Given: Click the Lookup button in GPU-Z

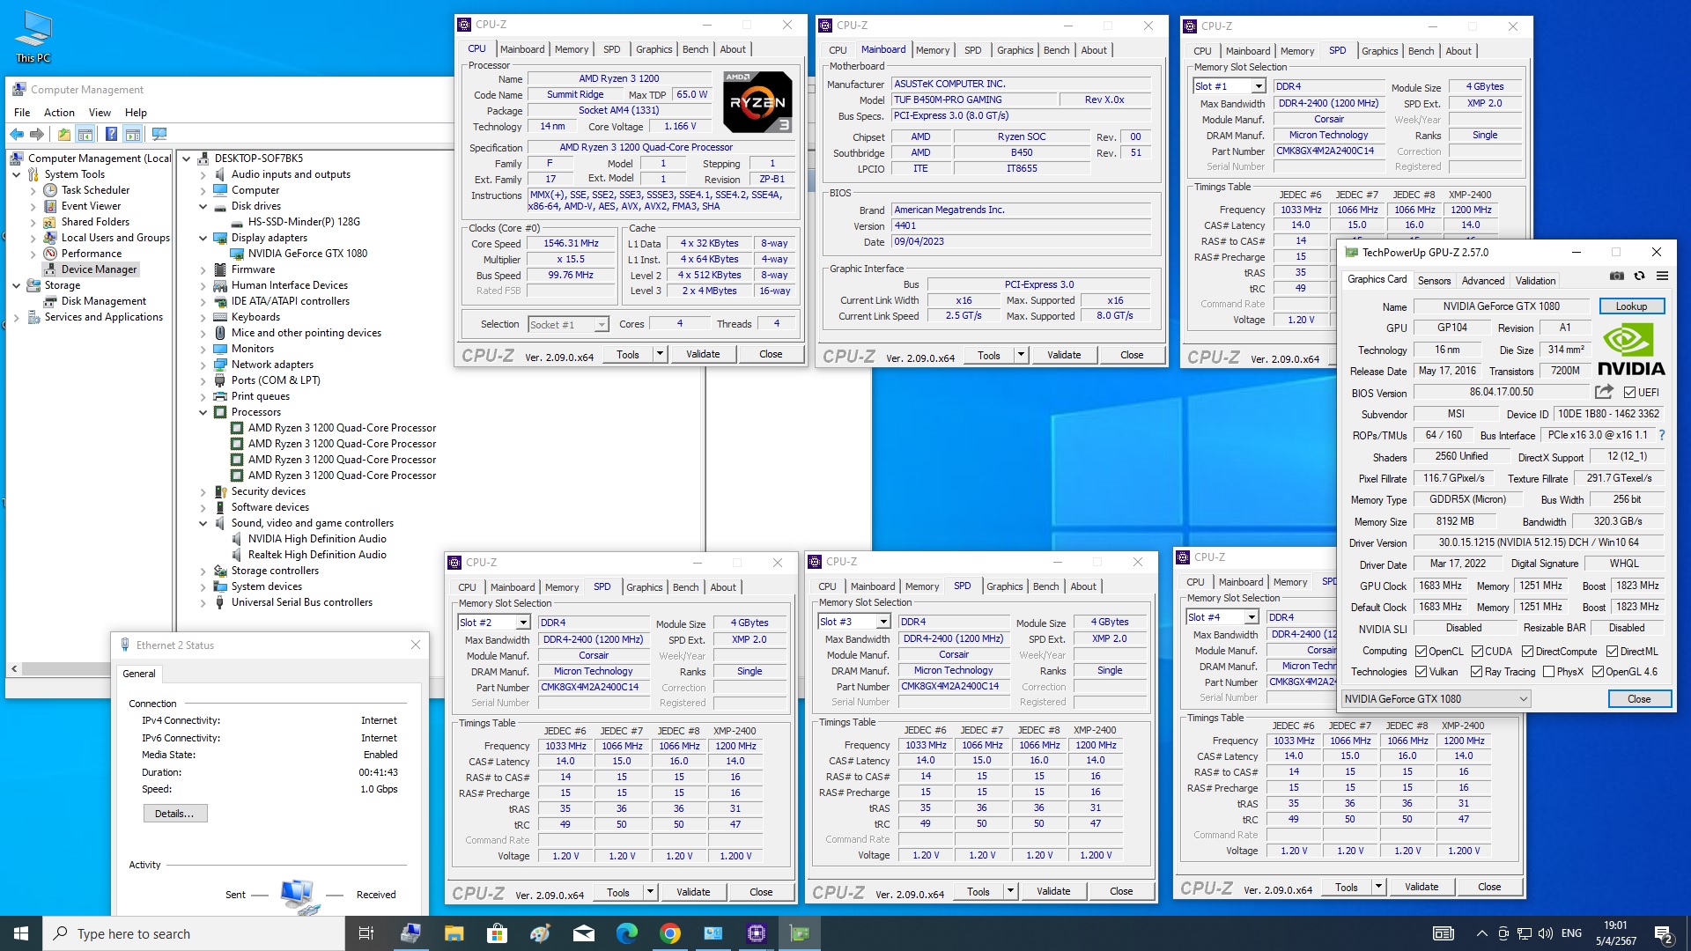Looking at the screenshot, I should point(1631,306).
